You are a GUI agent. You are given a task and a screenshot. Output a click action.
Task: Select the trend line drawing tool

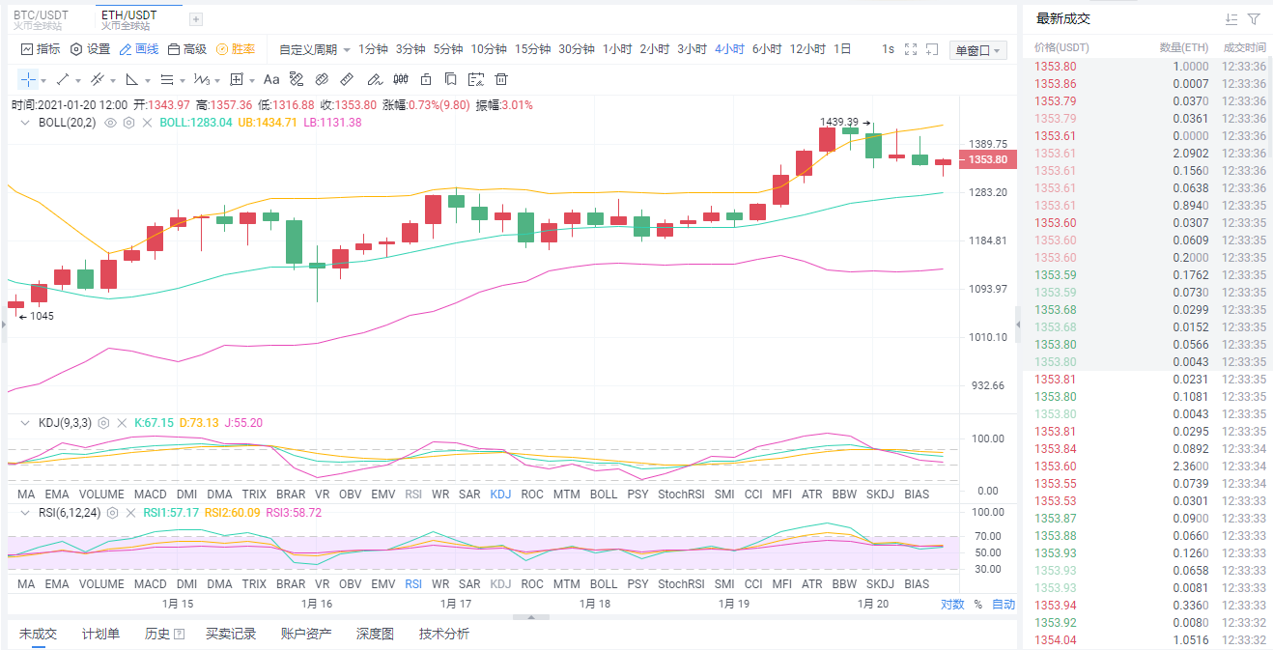click(x=62, y=79)
